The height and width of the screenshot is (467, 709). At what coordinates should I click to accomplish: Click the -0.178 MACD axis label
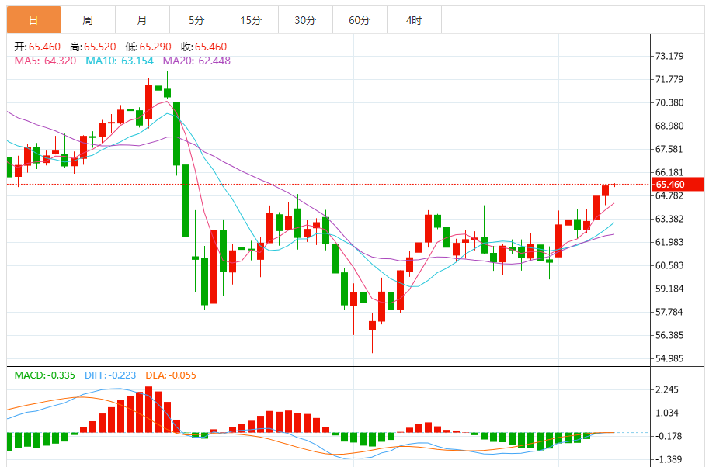669,436
